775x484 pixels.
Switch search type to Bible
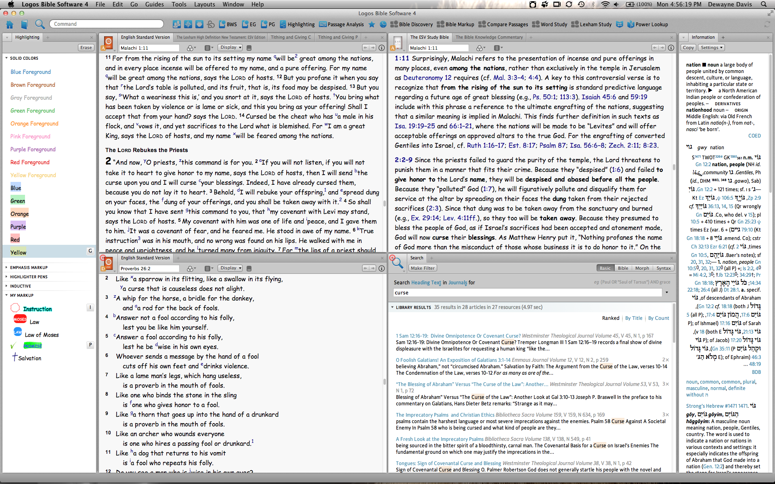(x=623, y=268)
